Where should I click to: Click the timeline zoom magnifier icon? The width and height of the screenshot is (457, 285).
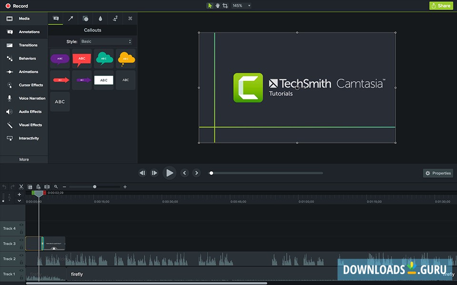pyautogui.click(x=56, y=187)
